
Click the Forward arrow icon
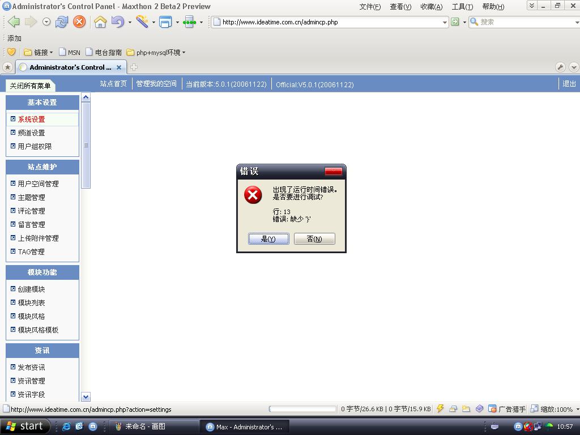pyautogui.click(x=31, y=22)
